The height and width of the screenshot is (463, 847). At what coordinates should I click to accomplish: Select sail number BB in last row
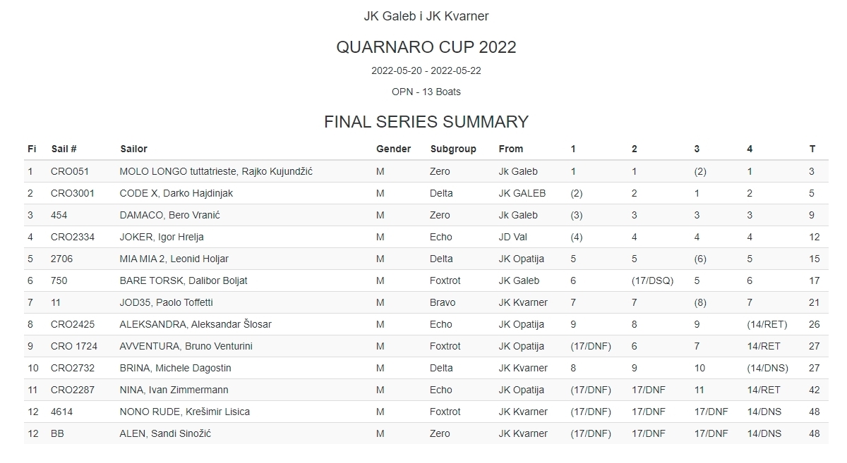click(x=57, y=433)
